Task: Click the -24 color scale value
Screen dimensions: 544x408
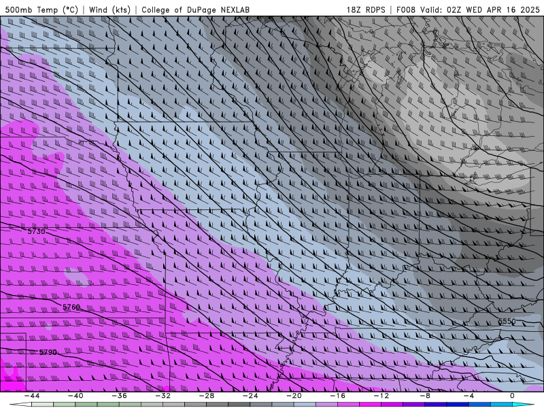Action: (x=250, y=396)
